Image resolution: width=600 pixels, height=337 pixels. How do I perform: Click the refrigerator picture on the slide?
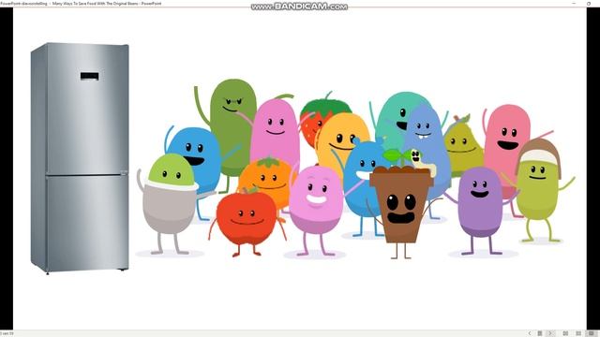pos(80,158)
